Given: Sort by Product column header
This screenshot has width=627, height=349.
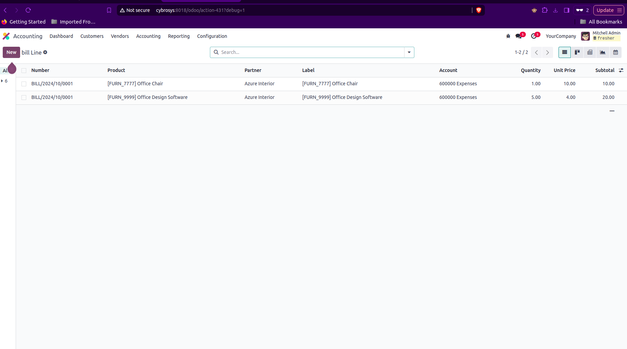Looking at the screenshot, I should pyautogui.click(x=116, y=70).
